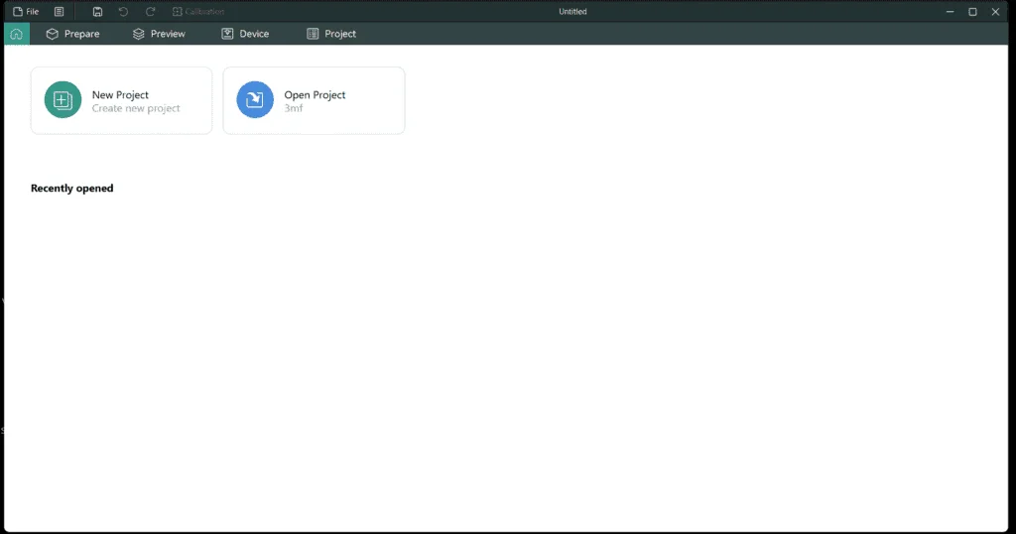Select the 'Create new project' card text
The width and height of the screenshot is (1016, 534).
(136, 108)
